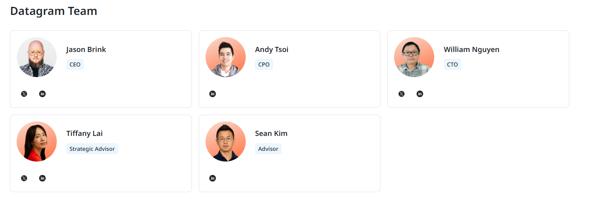
Task: Click Andy Tsoi's profile photo
Action: pyautogui.click(x=226, y=57)
